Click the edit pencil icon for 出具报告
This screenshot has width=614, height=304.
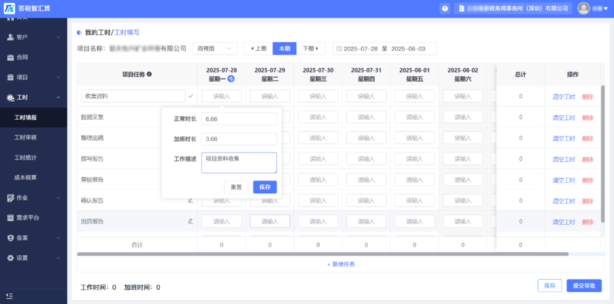[x=190, y=221]
